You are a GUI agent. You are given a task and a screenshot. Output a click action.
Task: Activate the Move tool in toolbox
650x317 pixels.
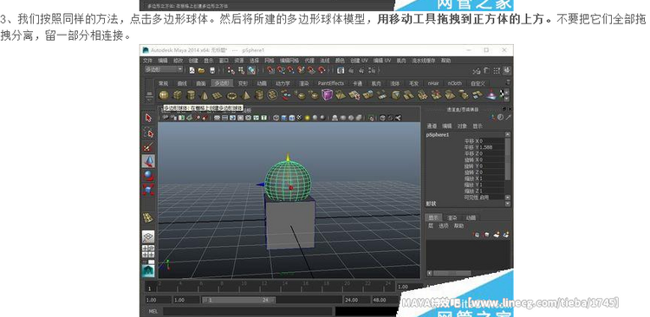pos(148,161)
